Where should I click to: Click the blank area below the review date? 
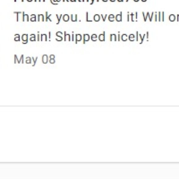pos(89,85)
